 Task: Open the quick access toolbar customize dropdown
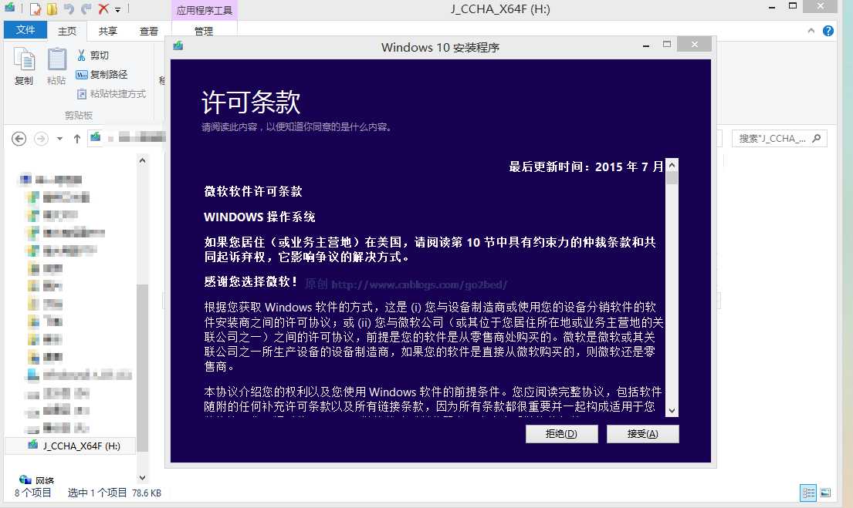[117, 10]
